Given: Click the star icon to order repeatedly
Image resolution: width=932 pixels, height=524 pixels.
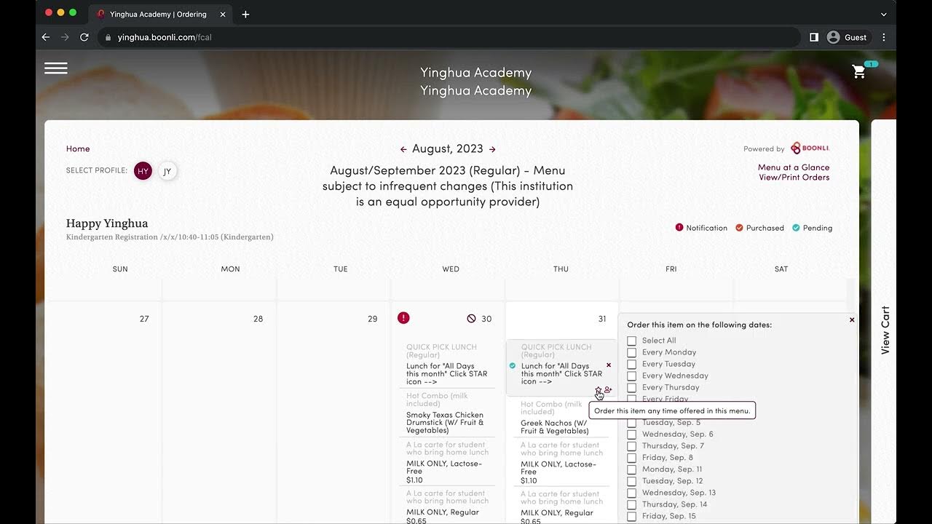Looking at the screenshot, I should 599,390.
